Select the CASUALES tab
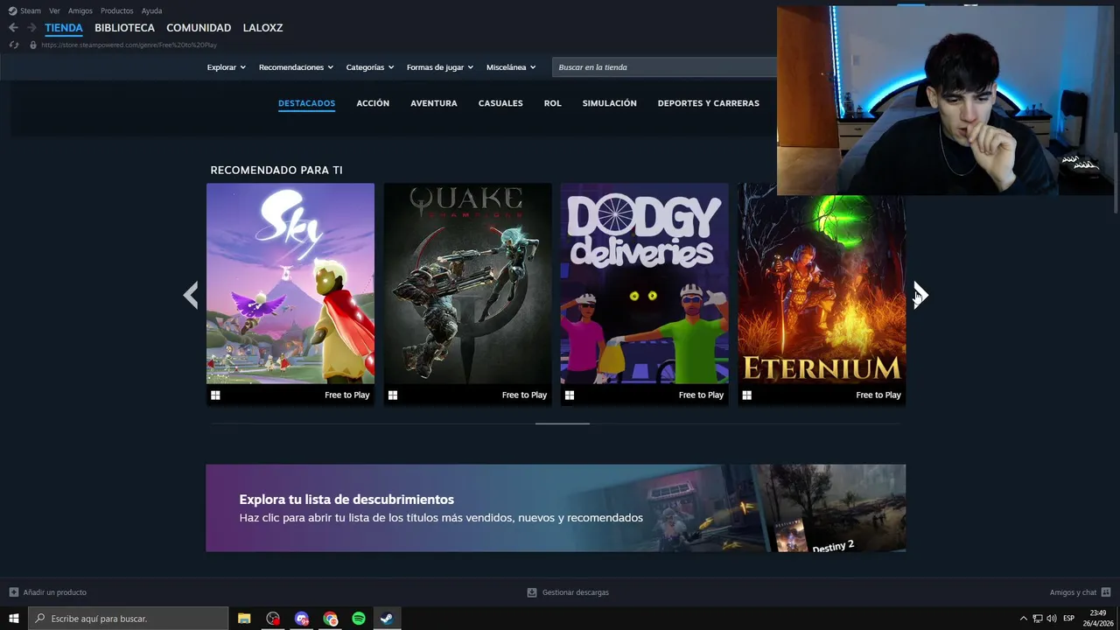The width and height of the screenshot is (1120, 630). (500, 103)
